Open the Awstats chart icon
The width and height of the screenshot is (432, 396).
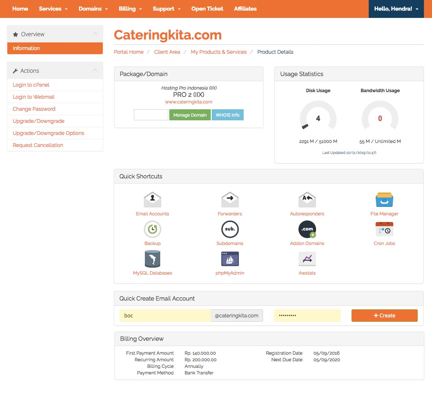(307, 259)
